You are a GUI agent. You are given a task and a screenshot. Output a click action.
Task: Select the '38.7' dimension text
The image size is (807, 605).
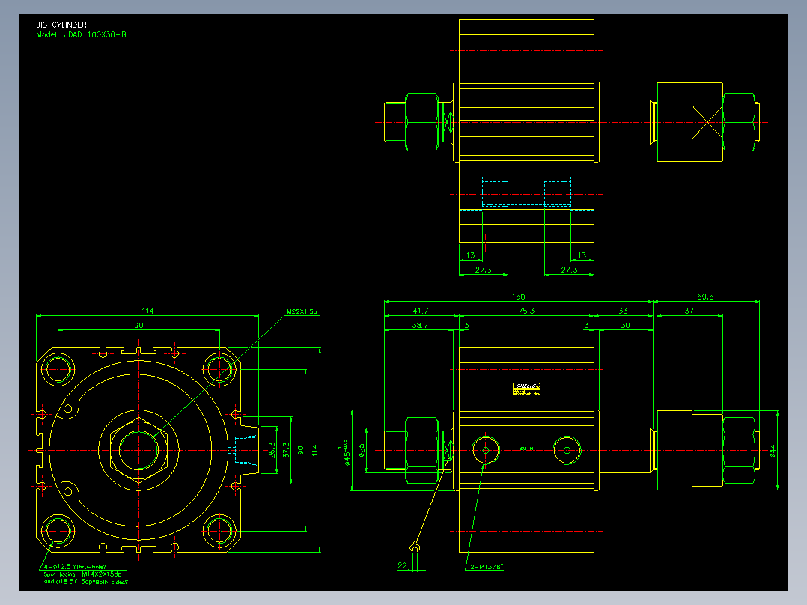420,326
